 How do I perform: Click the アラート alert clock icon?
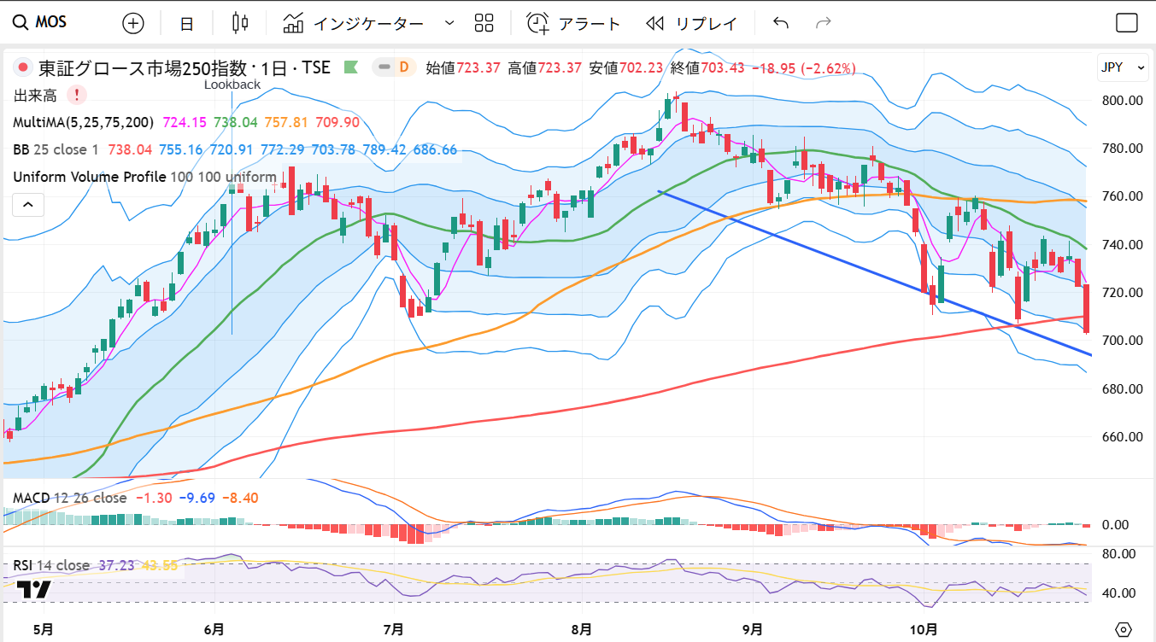pyautogui.click(x=537, y=23)
